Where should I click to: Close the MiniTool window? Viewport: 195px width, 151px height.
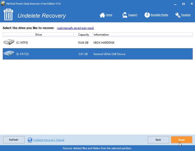pyautogui.click(x=192, y=4)
